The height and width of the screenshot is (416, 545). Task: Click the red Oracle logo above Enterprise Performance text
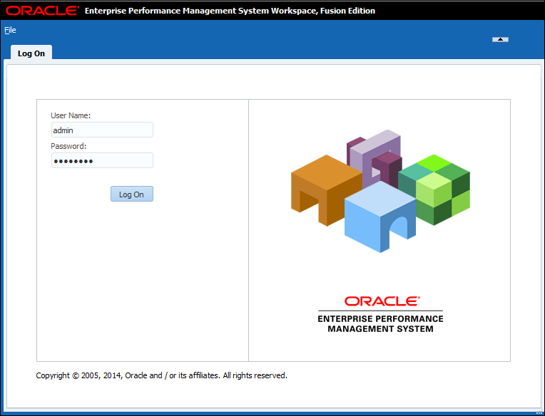click(x=382, y=301)
